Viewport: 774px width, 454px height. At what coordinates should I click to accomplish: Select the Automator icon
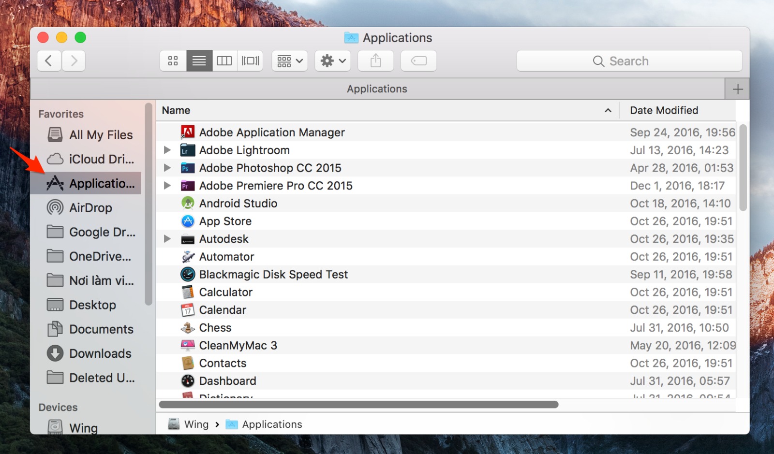pos(188,257)
